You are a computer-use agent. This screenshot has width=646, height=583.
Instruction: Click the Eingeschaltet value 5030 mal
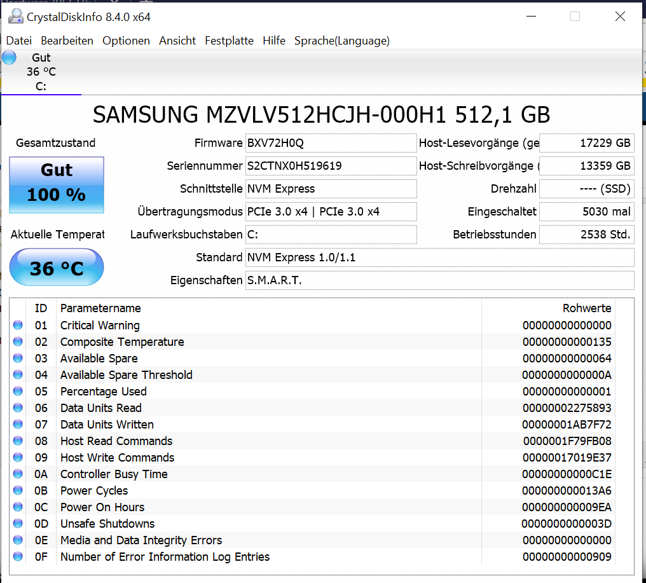pyautogui.click(x=587, y=212)
